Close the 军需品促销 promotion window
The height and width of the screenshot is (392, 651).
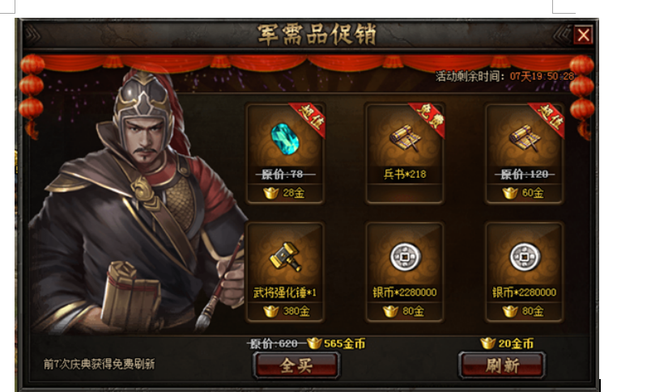click(583, 36)
